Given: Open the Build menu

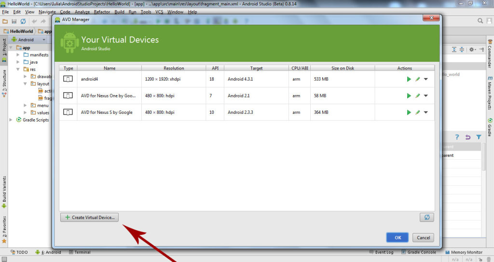Looking at the screenshot, I should click(119, 12).
